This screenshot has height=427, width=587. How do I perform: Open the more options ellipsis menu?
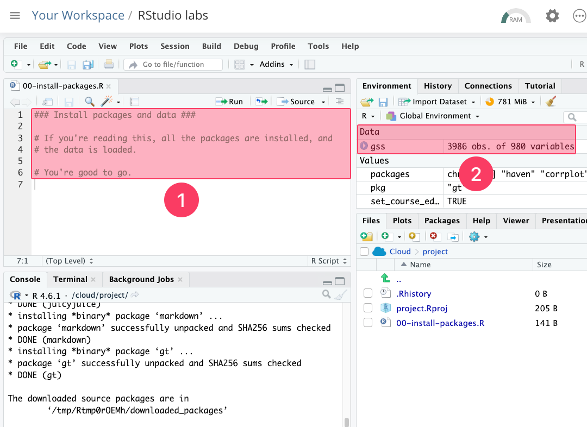(x=579, y=16)
